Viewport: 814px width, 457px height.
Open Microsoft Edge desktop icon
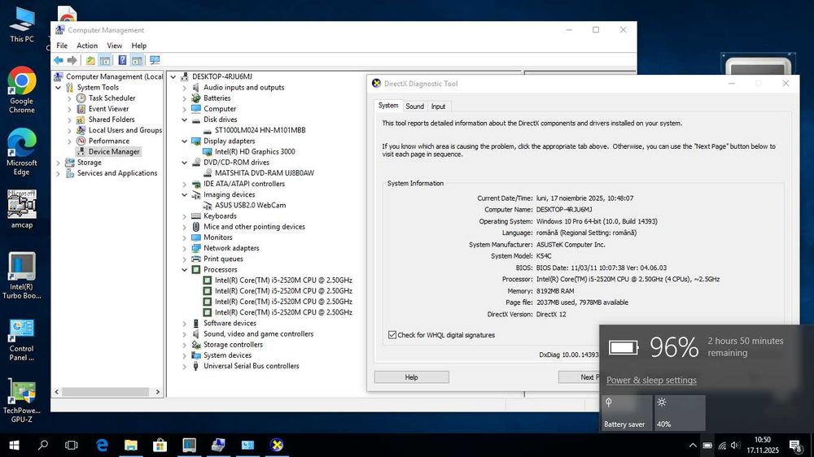(x=22, y=151)
